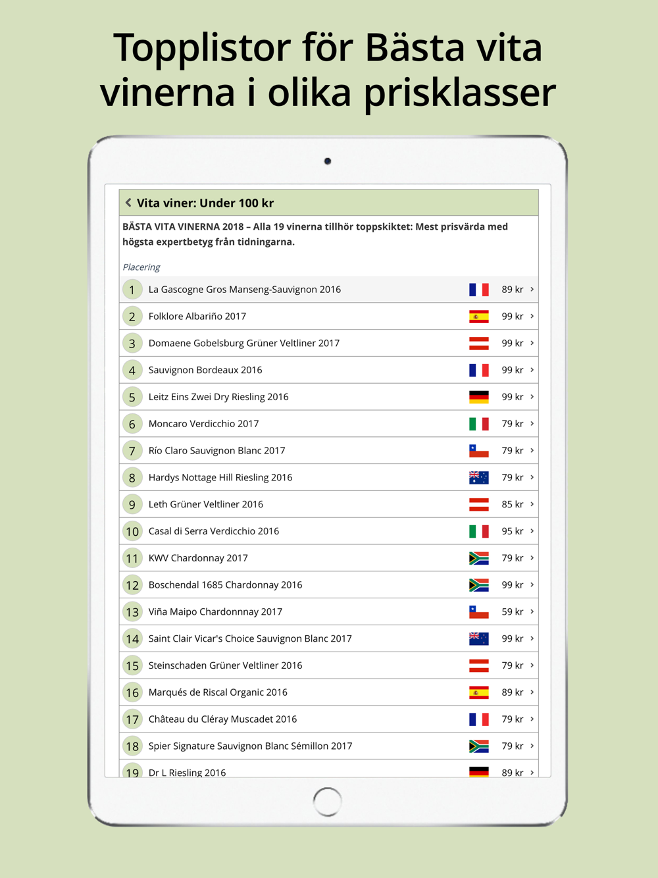Tap the Spanish flag for Folklore Albariño
This screenshot has height=878, width=658.
[479, 317]
